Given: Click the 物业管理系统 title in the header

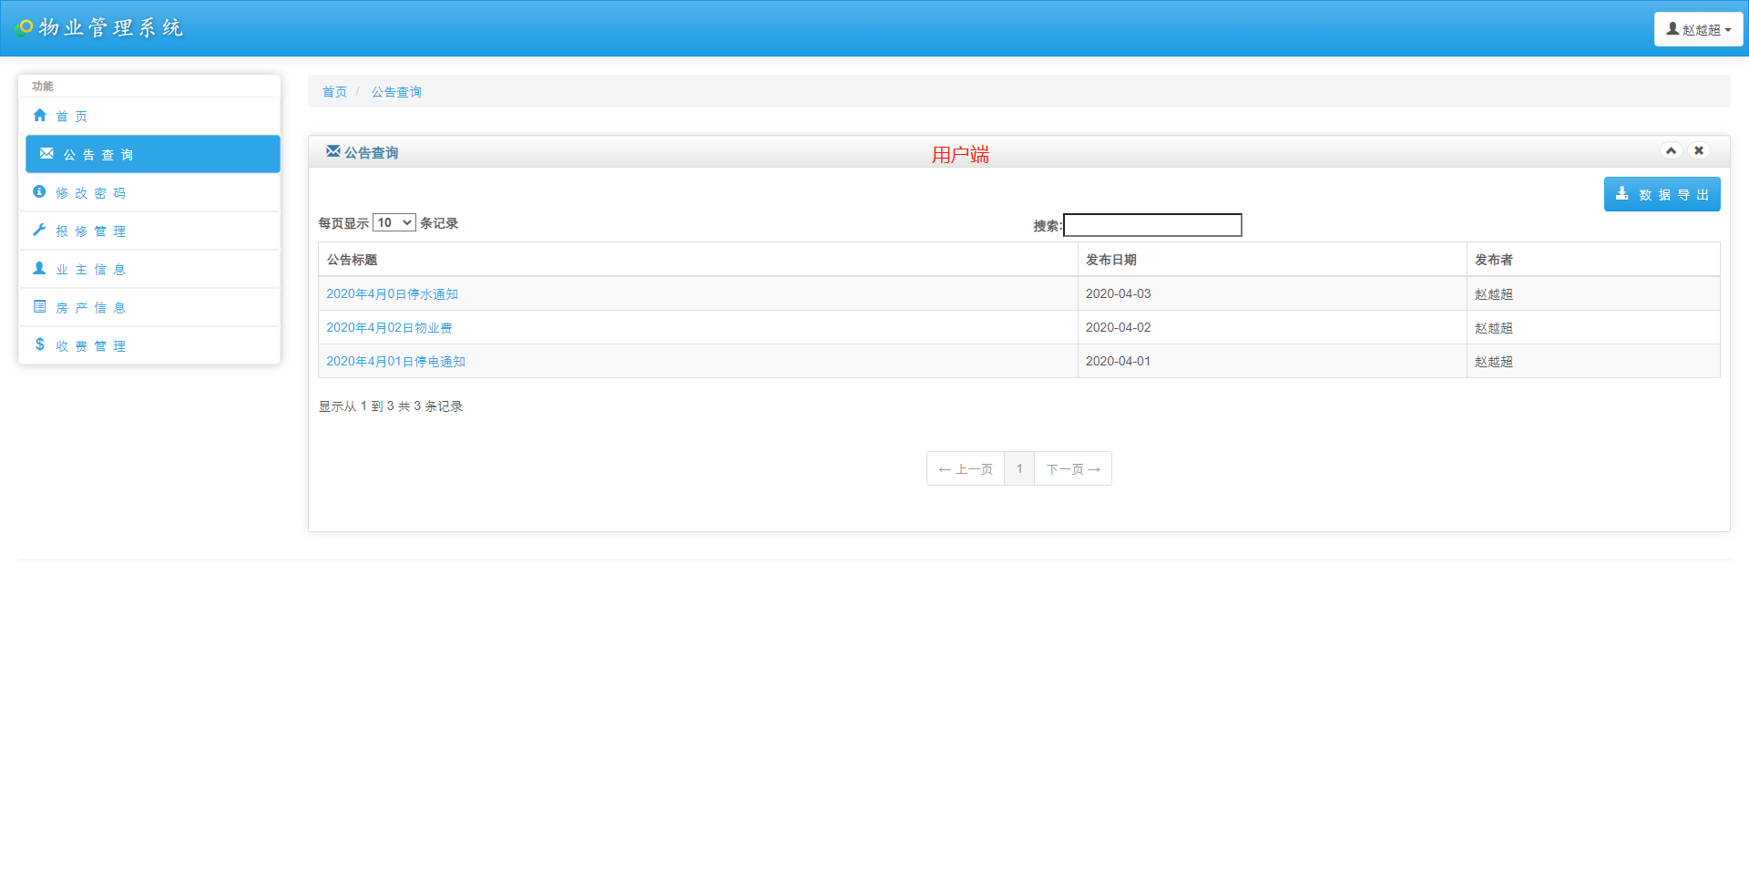Looking at the screenshot, I should click(x=111, y=27).
